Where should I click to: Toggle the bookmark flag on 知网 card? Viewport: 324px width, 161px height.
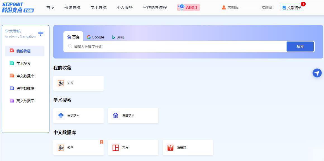coord(102,142)
